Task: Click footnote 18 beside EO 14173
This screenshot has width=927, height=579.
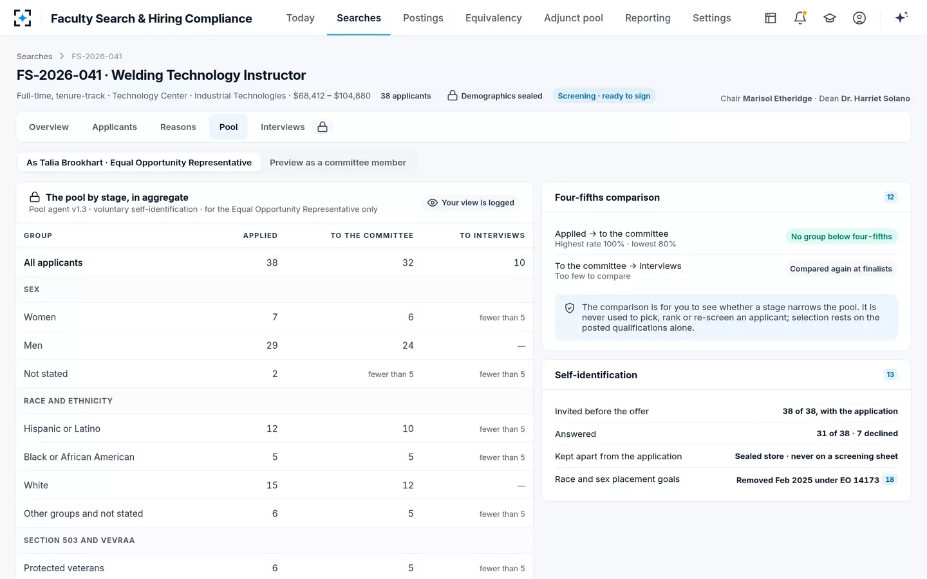Action: pyautogui.click(x=890, y=479)
